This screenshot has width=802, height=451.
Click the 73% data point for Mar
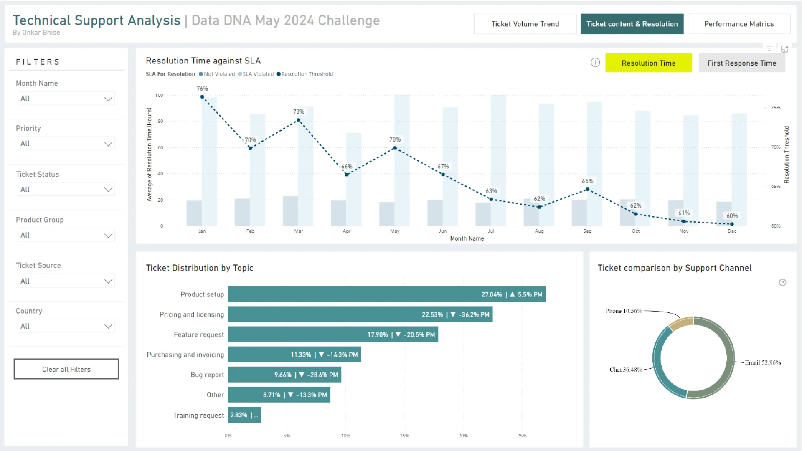pos(299,120)
